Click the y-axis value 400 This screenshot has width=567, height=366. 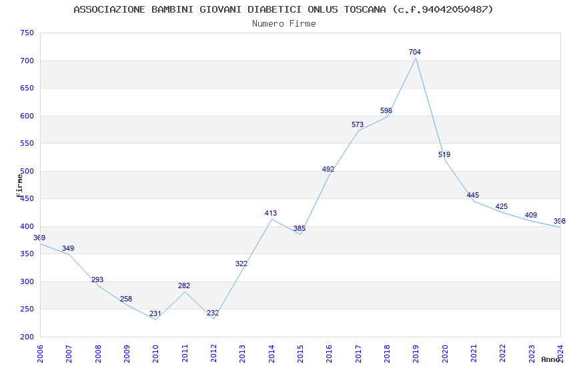pyautogui.click(x=27, y=226)
